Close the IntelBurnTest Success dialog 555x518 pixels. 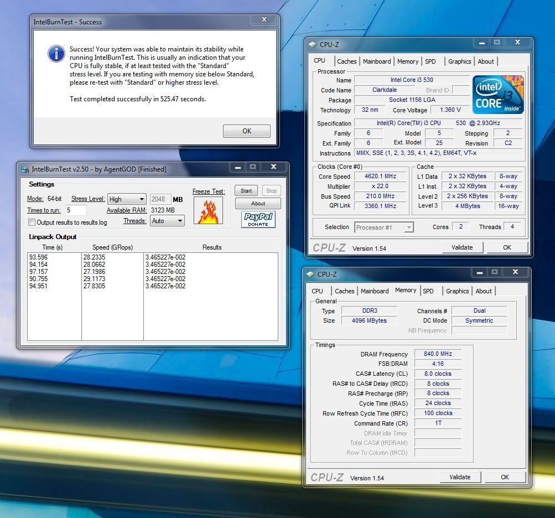coord(265,20)
